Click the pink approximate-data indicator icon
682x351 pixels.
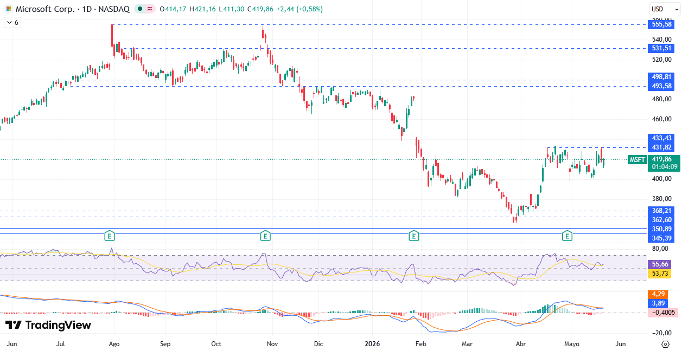[x=150, y=9]
